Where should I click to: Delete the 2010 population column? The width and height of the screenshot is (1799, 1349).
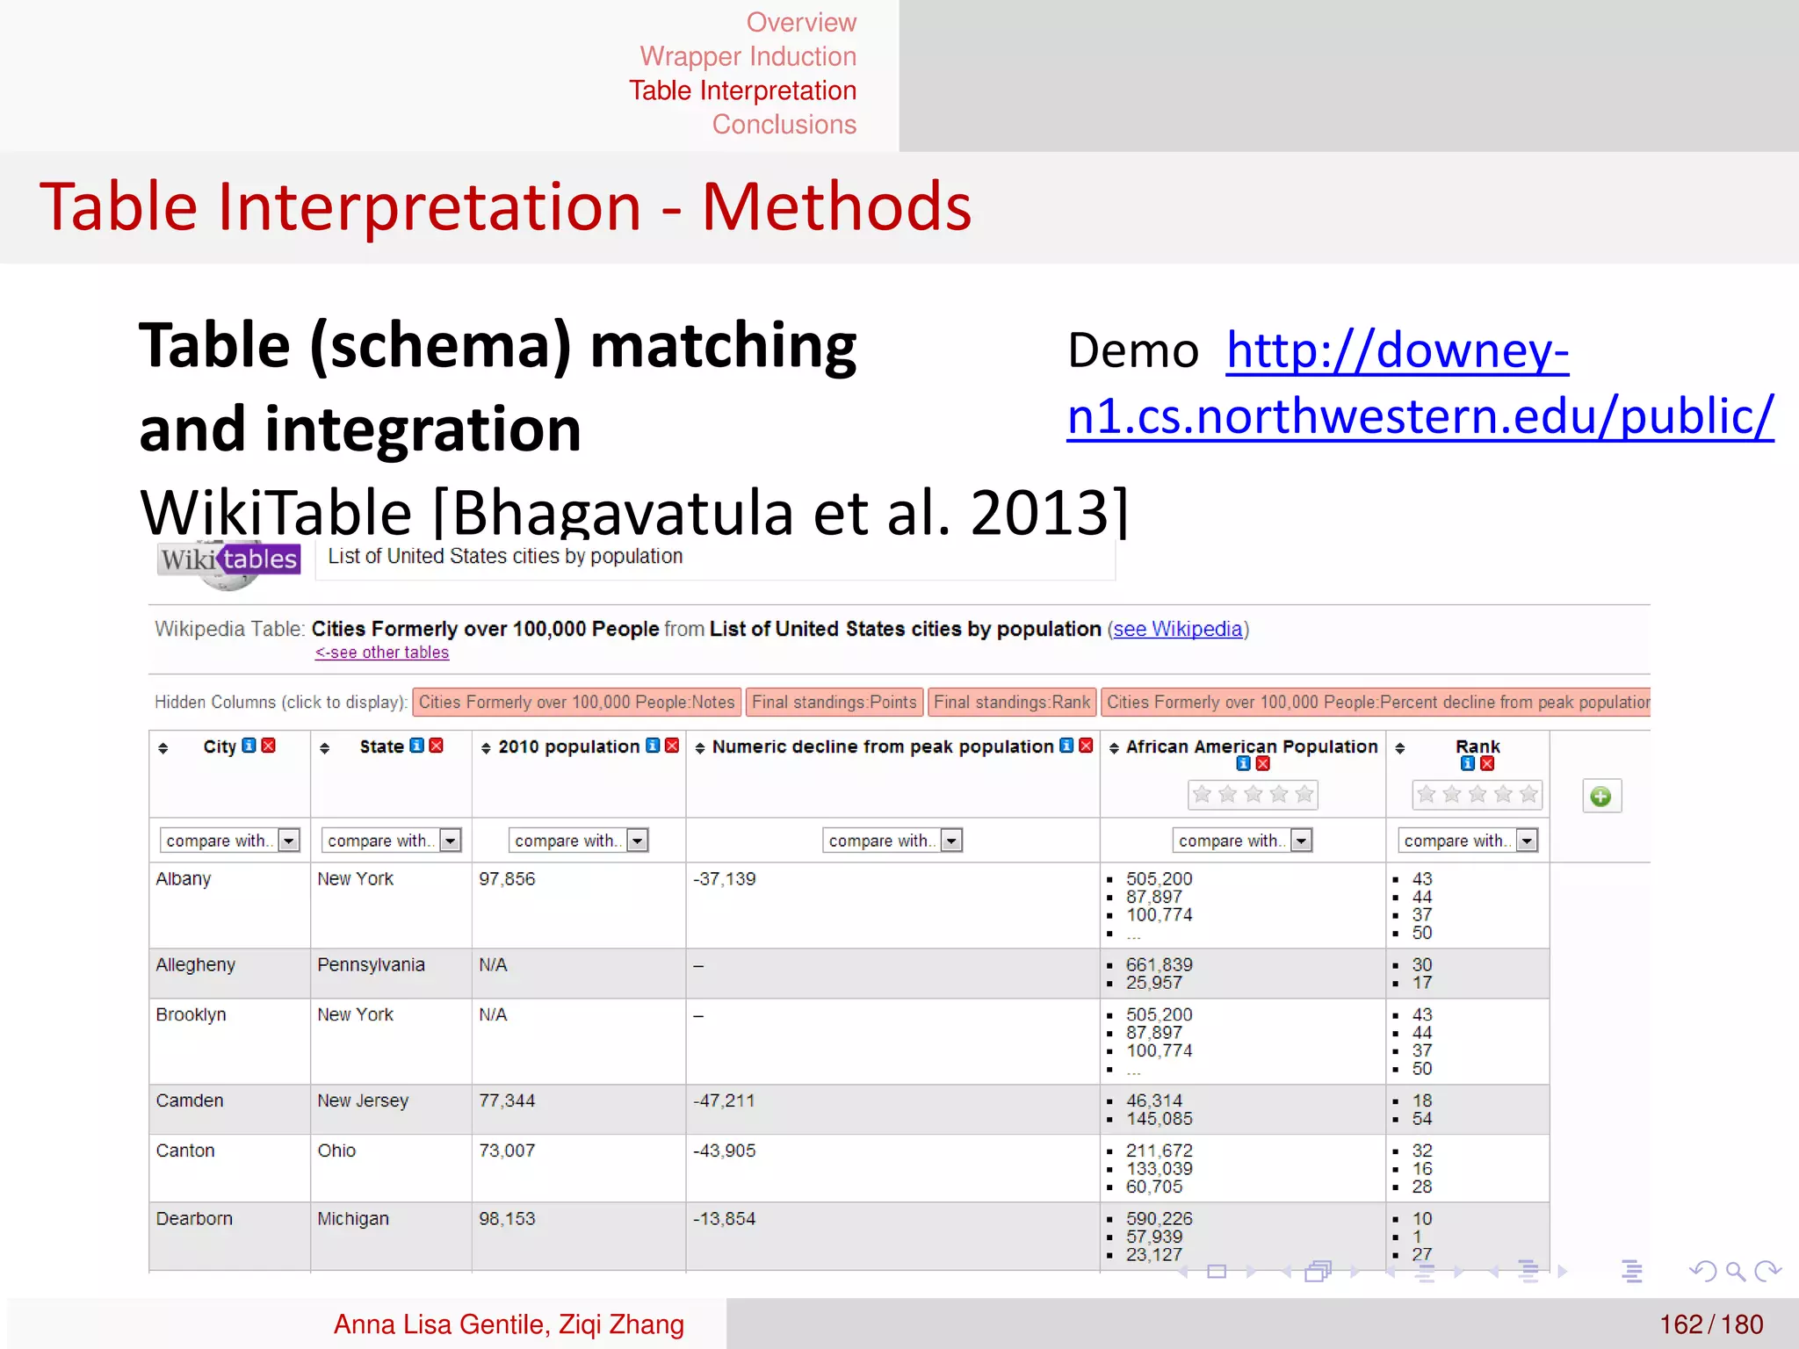coord(672,746)
